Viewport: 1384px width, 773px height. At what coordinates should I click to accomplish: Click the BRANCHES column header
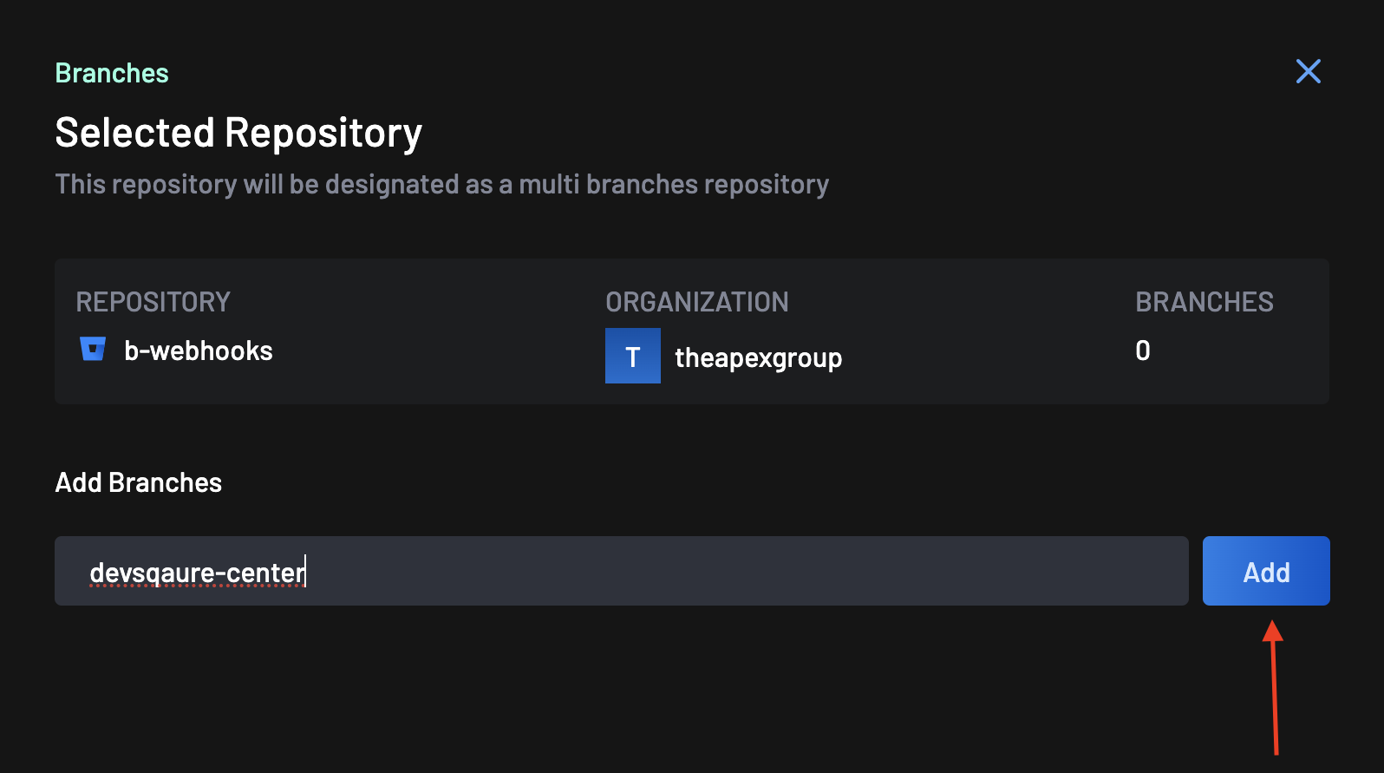click(1204, 302)
